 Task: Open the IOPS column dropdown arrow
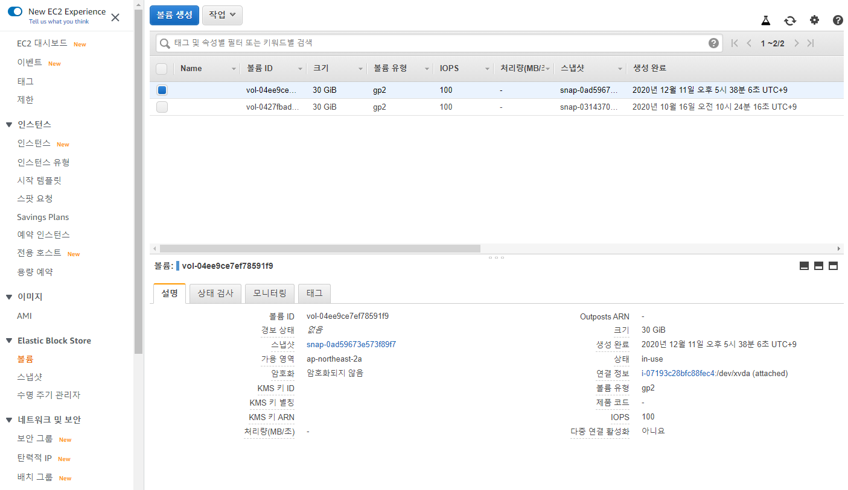[x=488, y=69]
